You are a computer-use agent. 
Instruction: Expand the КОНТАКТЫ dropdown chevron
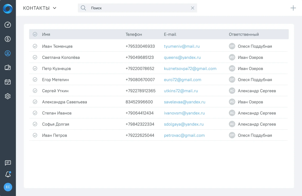[x=55, y=8]
